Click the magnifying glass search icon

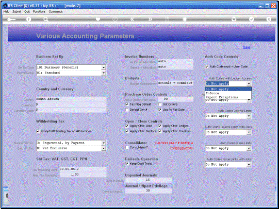tap(46, 20)
